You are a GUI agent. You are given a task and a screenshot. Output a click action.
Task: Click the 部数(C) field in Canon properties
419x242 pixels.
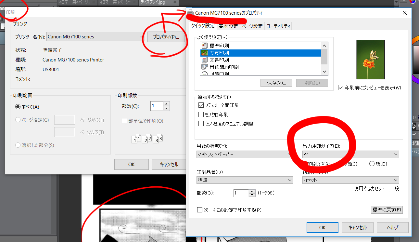241,193
